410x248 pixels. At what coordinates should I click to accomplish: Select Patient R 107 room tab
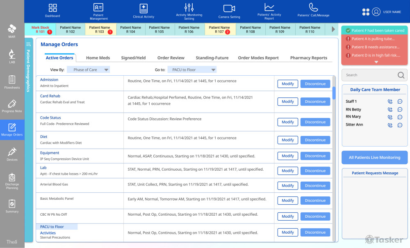(x=219, y=29)
